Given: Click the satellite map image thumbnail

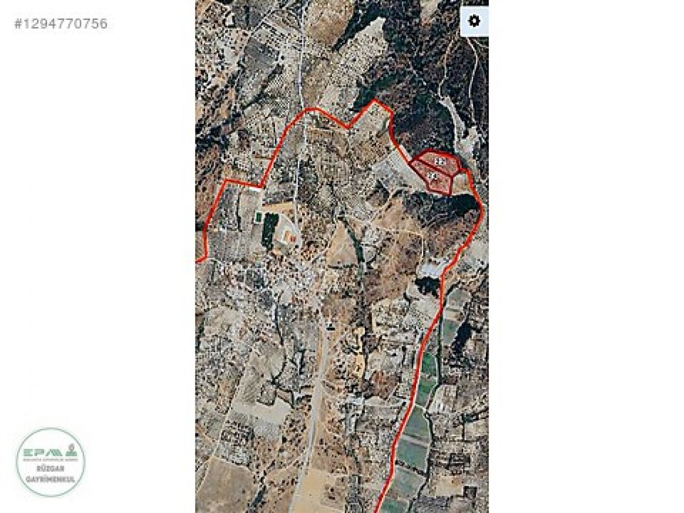Looking at the screenshot, I should 342,256.
